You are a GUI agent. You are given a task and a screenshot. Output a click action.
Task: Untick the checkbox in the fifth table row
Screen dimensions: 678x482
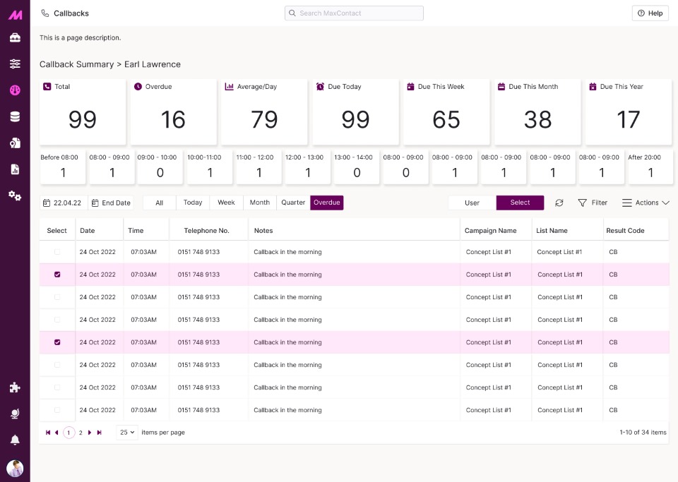coord(57,342)
